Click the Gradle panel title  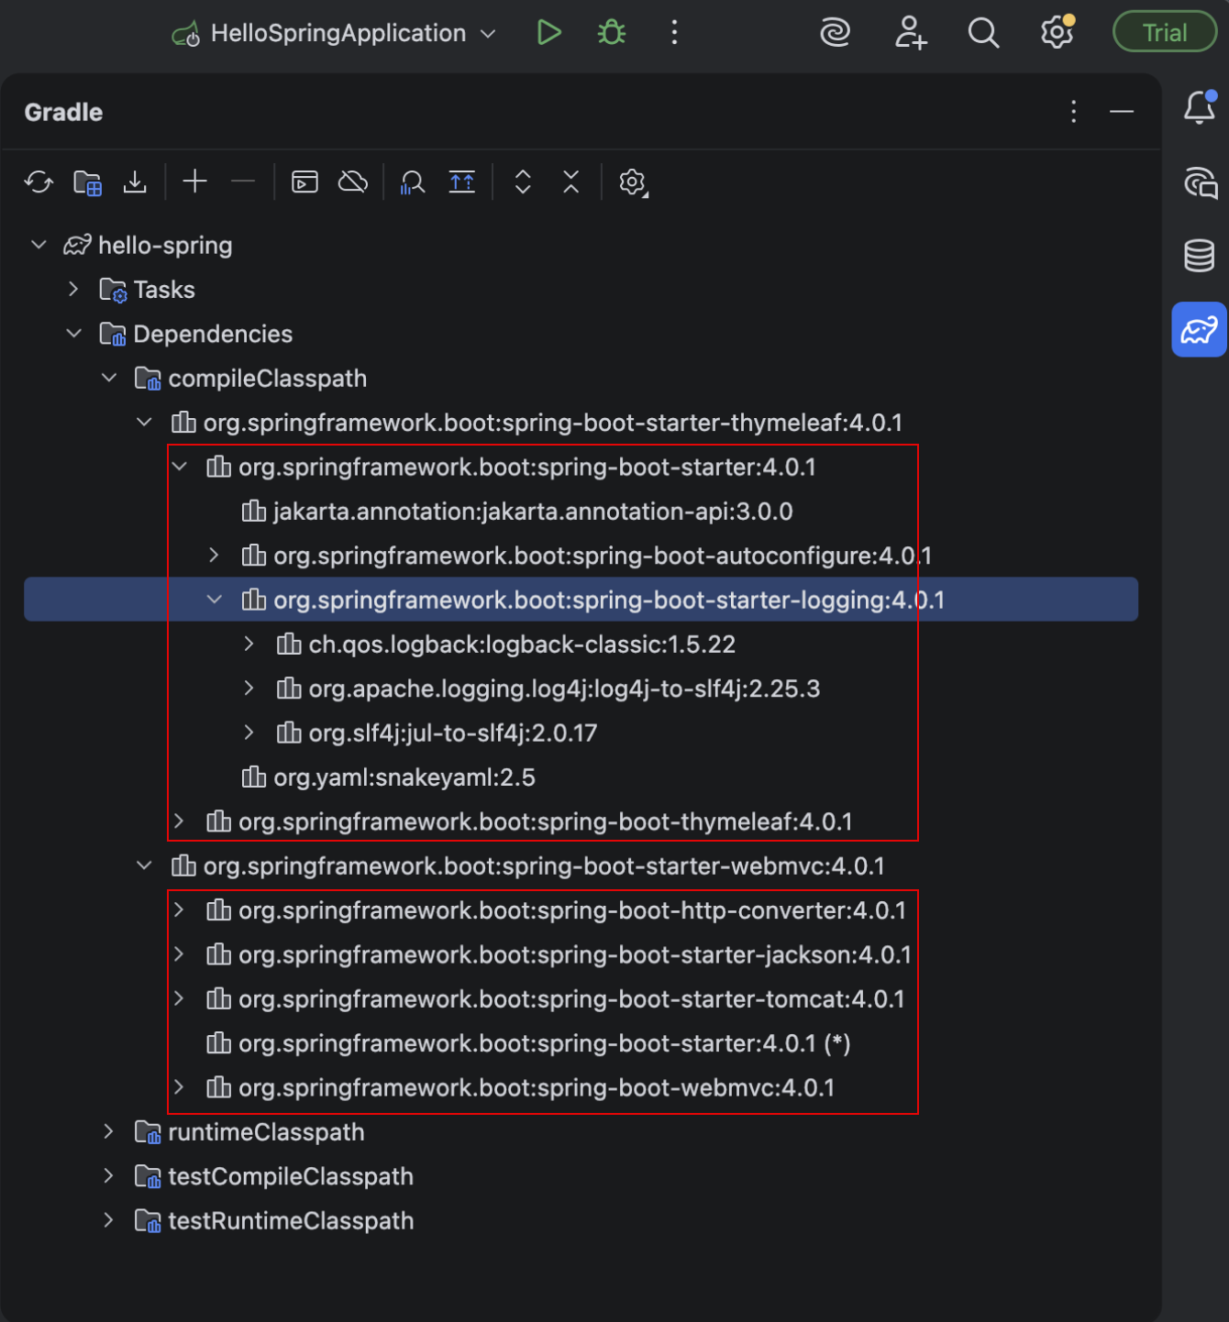point(63,112)
